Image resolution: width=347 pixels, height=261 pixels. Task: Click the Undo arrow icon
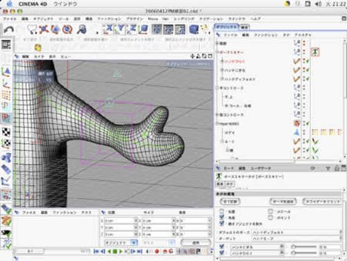point(9,30)
